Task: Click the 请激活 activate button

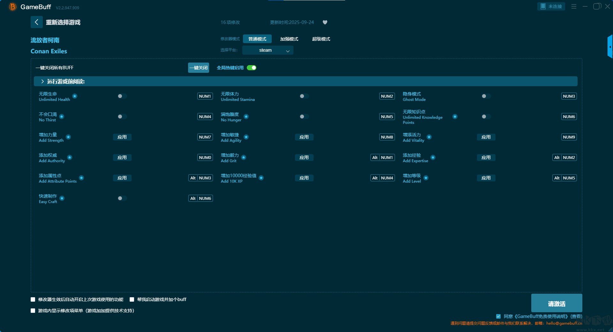Action: (556, 303)
